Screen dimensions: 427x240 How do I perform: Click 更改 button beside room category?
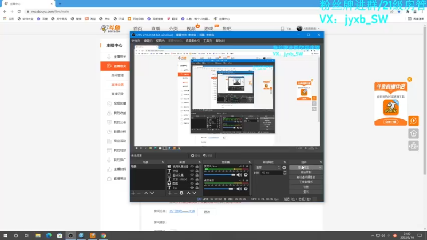click(207, 212)
